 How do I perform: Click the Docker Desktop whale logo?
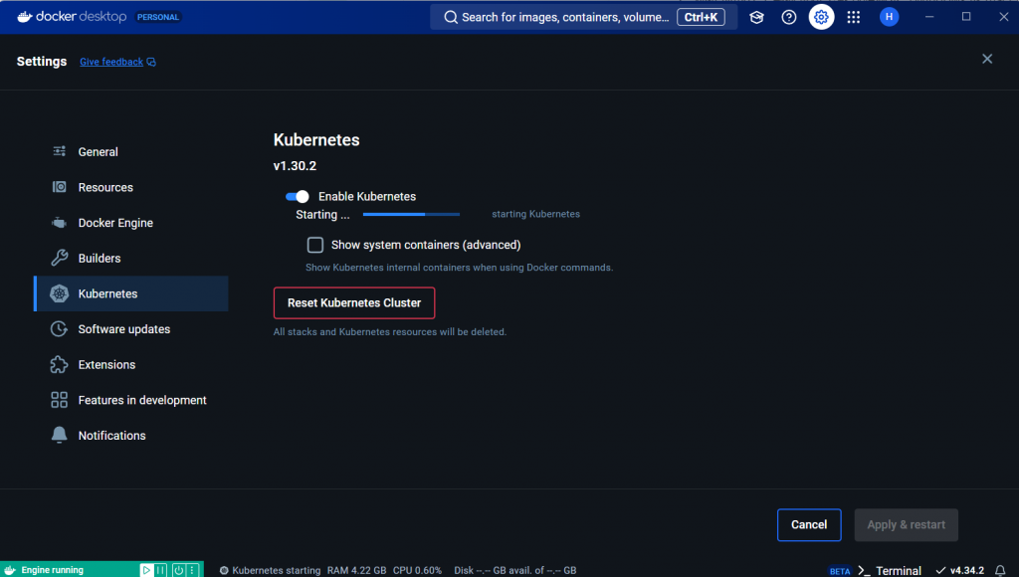pyautogui.click(x=25, y=17)
